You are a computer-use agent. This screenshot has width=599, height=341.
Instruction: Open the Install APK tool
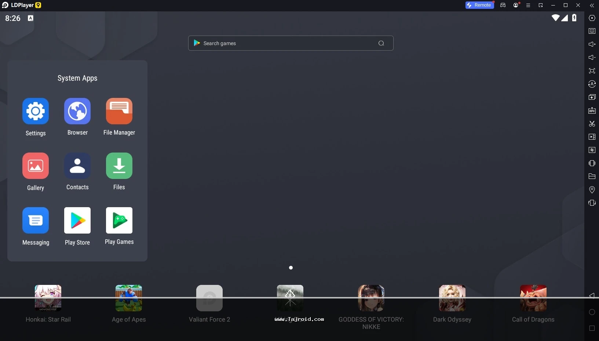tap(592, 110)
